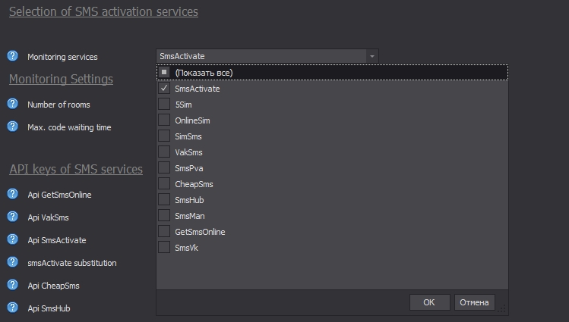This screenshot has height=322, width=569.
Task: Check the 5Sim checkbox
Action: (164, 105)
